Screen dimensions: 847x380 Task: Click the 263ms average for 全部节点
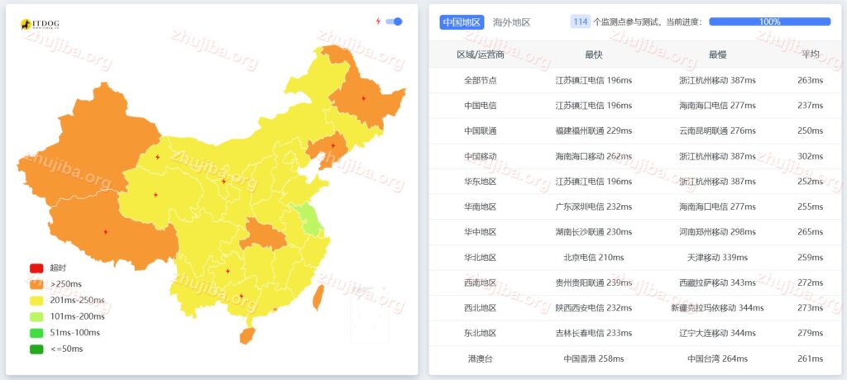point(811,80)
